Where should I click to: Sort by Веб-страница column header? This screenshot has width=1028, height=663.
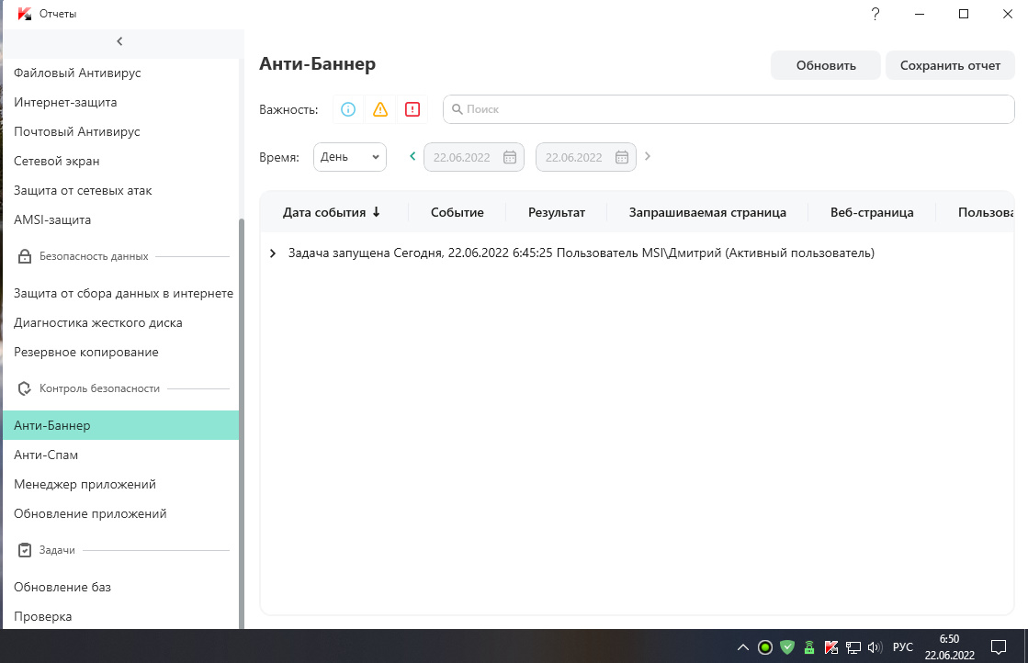coord(872,212)
